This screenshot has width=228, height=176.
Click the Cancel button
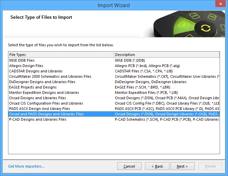coord(129,166)
